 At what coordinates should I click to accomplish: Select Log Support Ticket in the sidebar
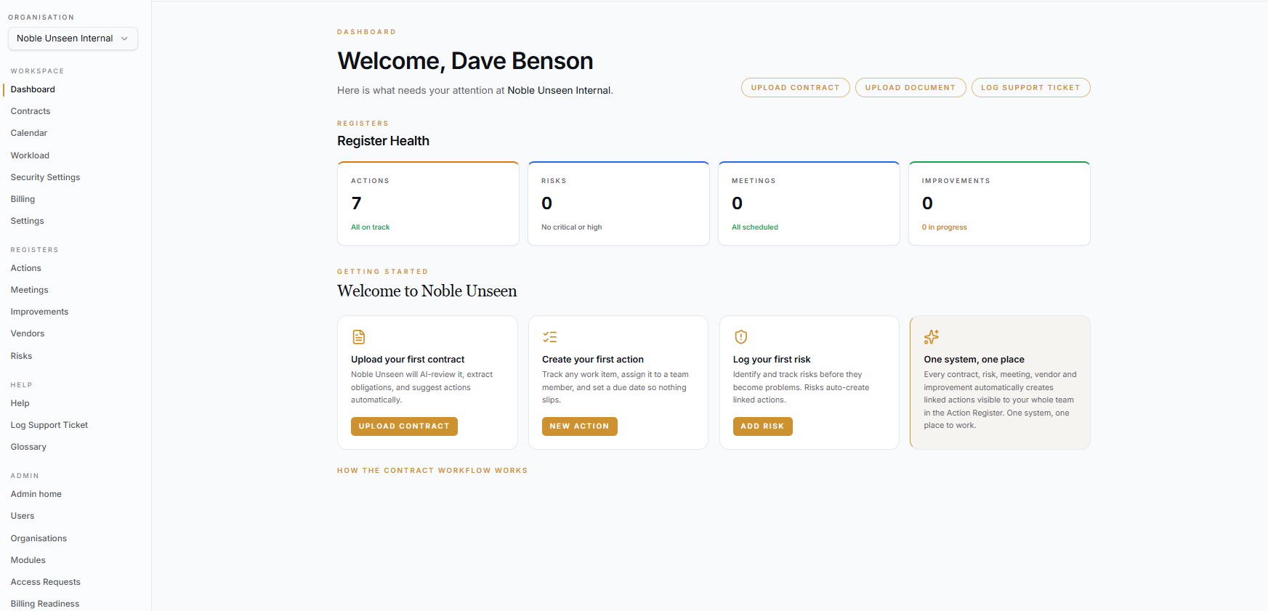coord(49,425)
